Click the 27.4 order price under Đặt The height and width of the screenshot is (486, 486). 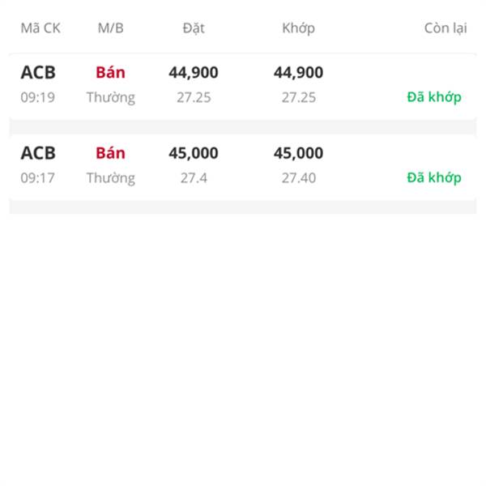194,178
